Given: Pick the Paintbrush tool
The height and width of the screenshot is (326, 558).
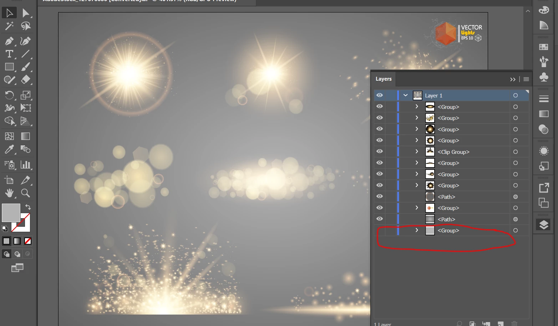Looking at the screenshot, I should tap(26, 67).
